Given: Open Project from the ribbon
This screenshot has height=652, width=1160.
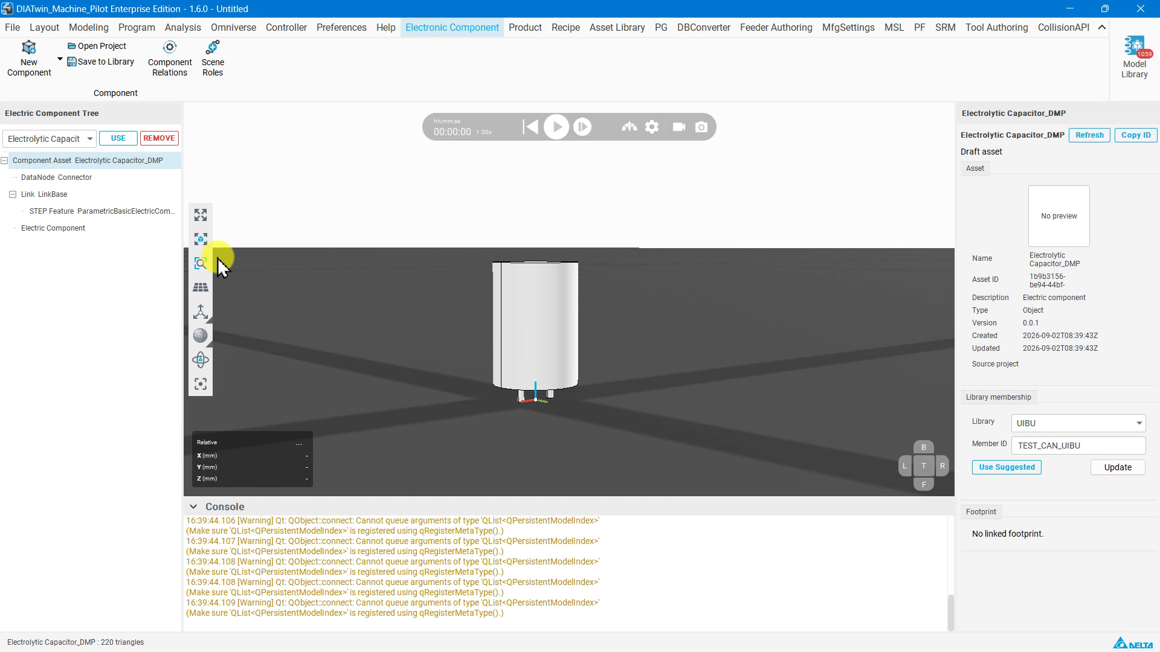Looking at the screenshot, I should (97, 46).
